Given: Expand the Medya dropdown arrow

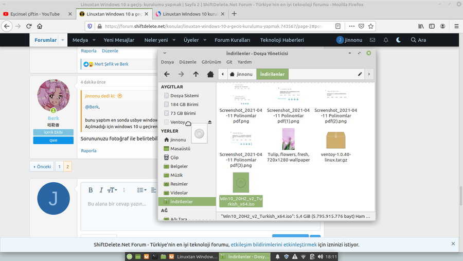Looking at the screenshot, I should coord(94,40).
